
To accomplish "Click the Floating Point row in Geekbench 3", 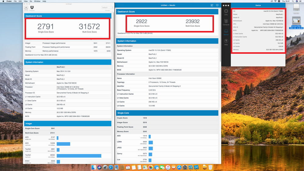I will click(68, 47).
